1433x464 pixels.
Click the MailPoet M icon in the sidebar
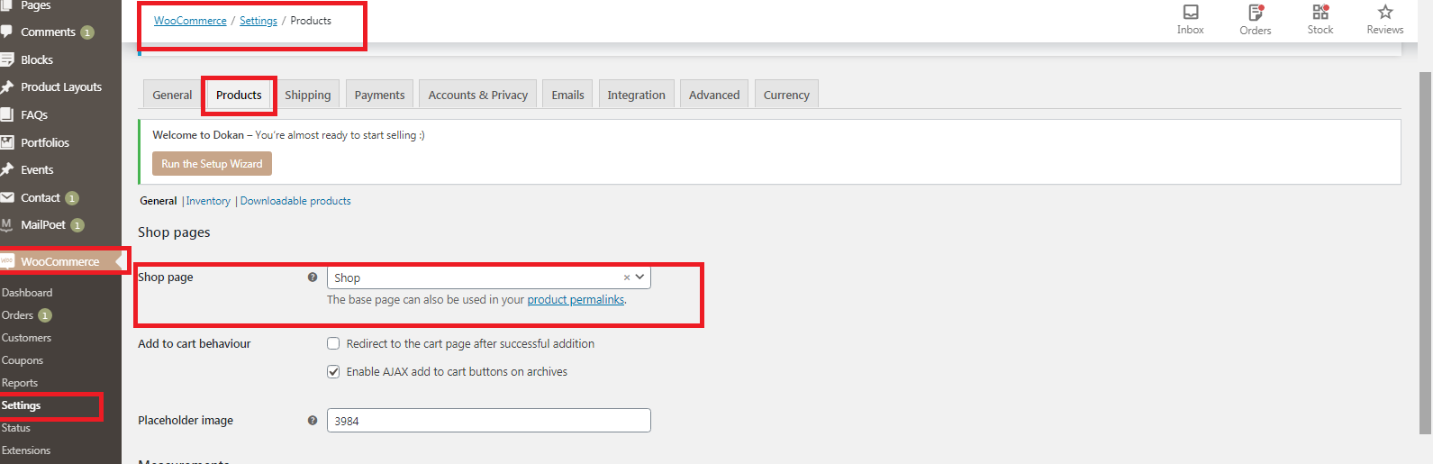tap(6, 224)
